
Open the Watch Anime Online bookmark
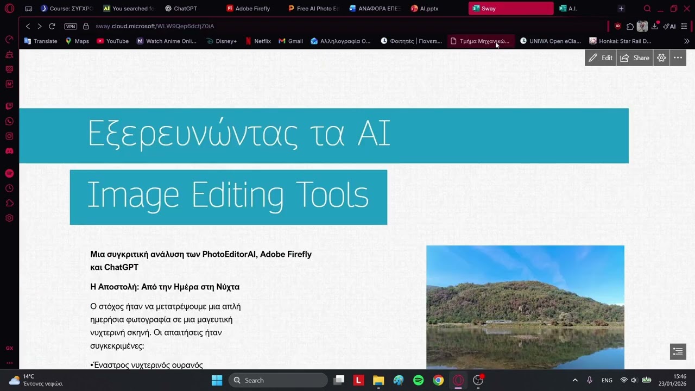[x=167, y=41]
